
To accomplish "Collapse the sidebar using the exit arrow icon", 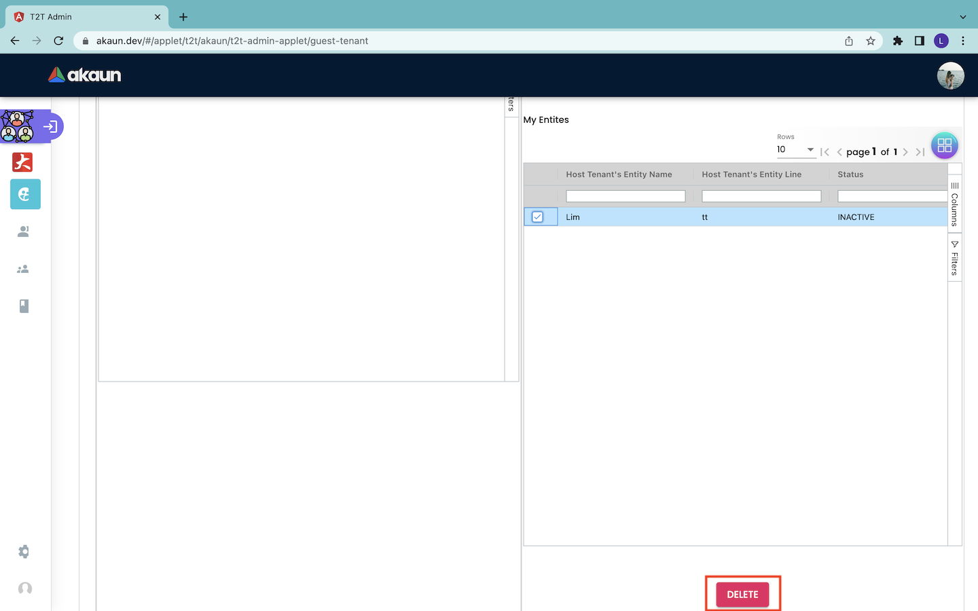I will coord(50,126).
